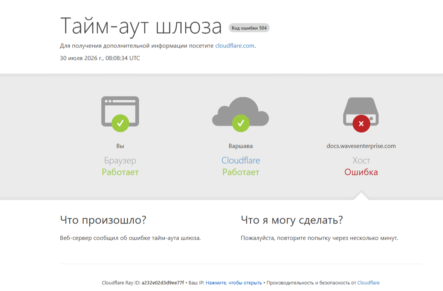The image size is (443, 291).
Task: Click the Что я могу сделать? heading
Action: tap(292, 220)
